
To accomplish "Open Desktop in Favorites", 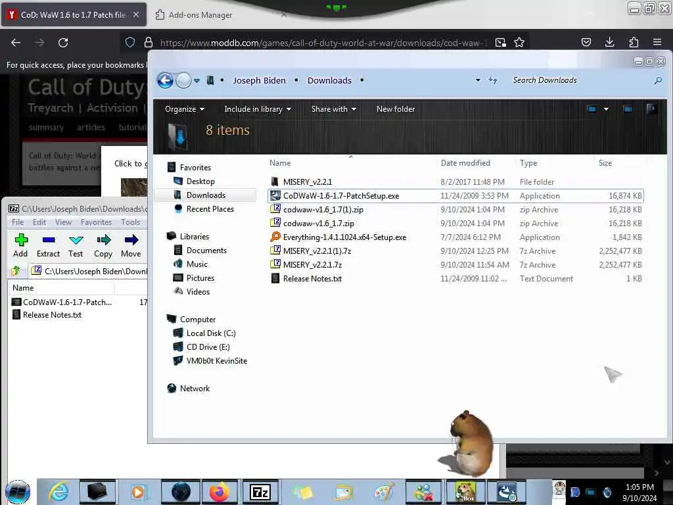I will [200, 181].
